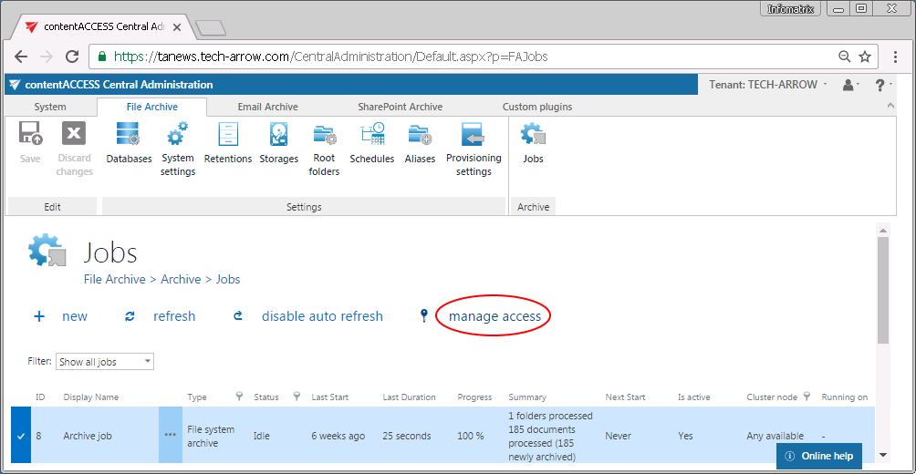Open the Aliases icon
The image size is (916, 474).
(x=420, y=144)
